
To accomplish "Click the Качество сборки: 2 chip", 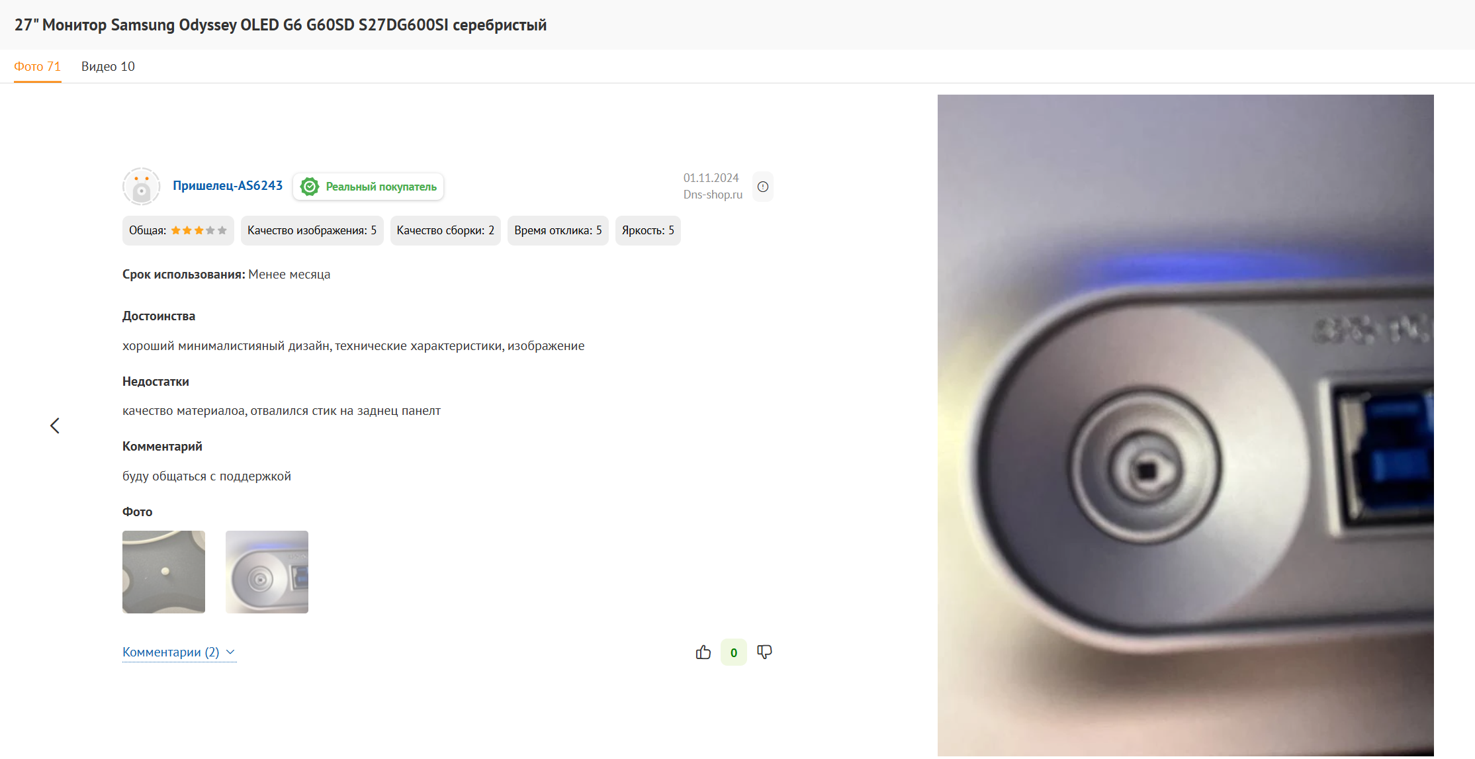I will 445,230.
